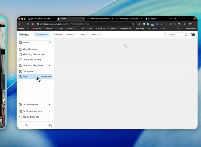
Task: View site information icon in address bar
Action: coord(38,24)
